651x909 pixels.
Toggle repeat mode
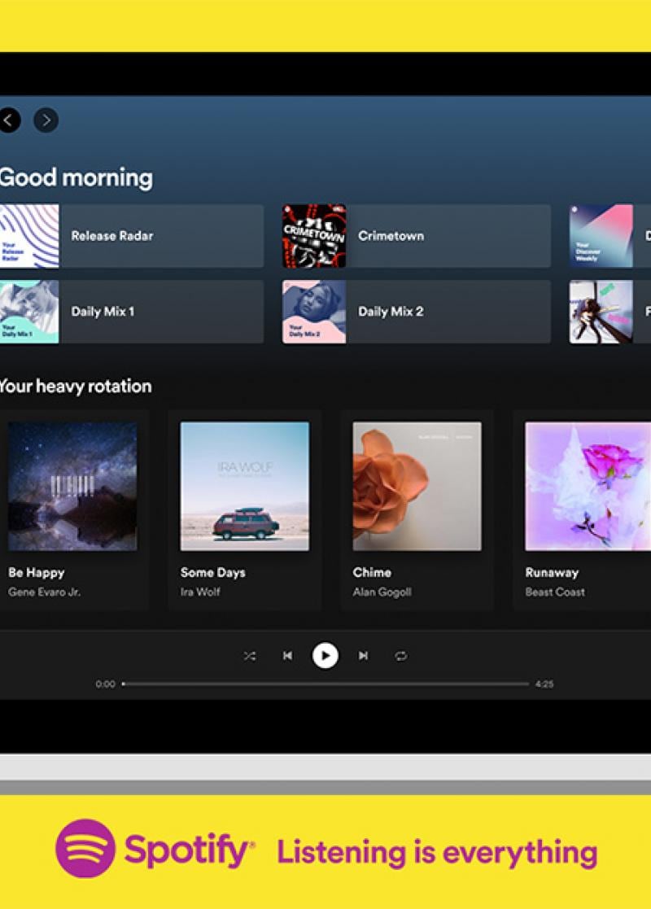click(x=400, y=656)
